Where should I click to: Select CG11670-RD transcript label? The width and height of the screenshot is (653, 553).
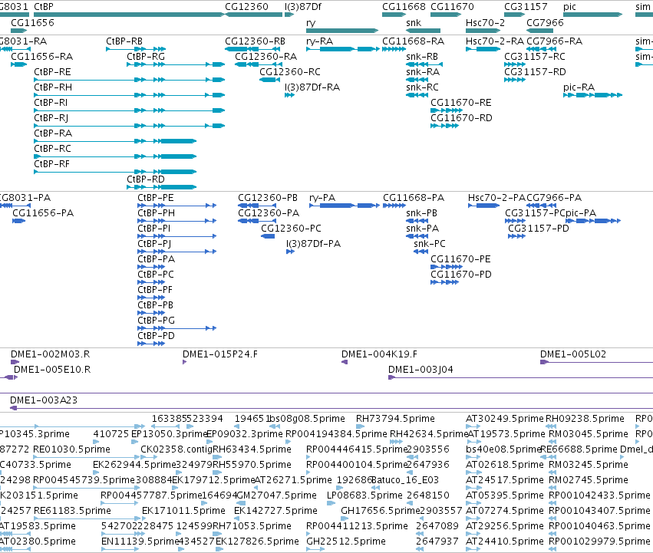point(461,118)
